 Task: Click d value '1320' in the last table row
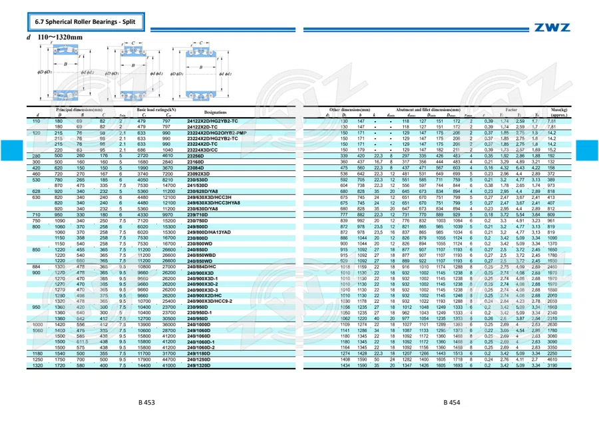pyautogui.click(x=38, y=365)
